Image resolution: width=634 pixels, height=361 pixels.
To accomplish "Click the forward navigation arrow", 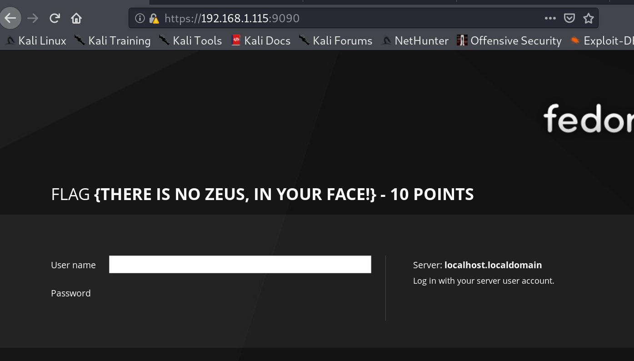I will coord(33,18).
